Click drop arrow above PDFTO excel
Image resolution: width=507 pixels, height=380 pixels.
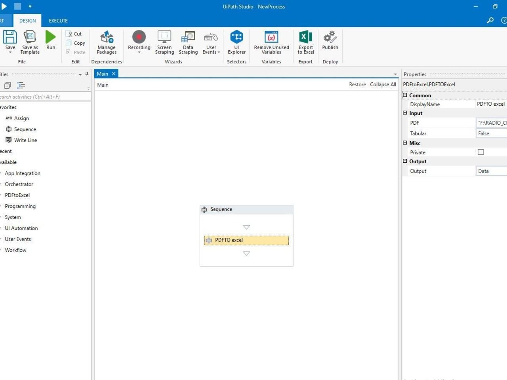[246, 227]
